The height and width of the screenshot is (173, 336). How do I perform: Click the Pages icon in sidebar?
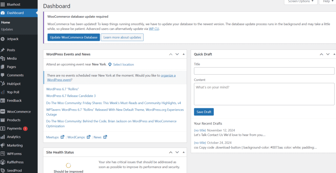(3, 67)
